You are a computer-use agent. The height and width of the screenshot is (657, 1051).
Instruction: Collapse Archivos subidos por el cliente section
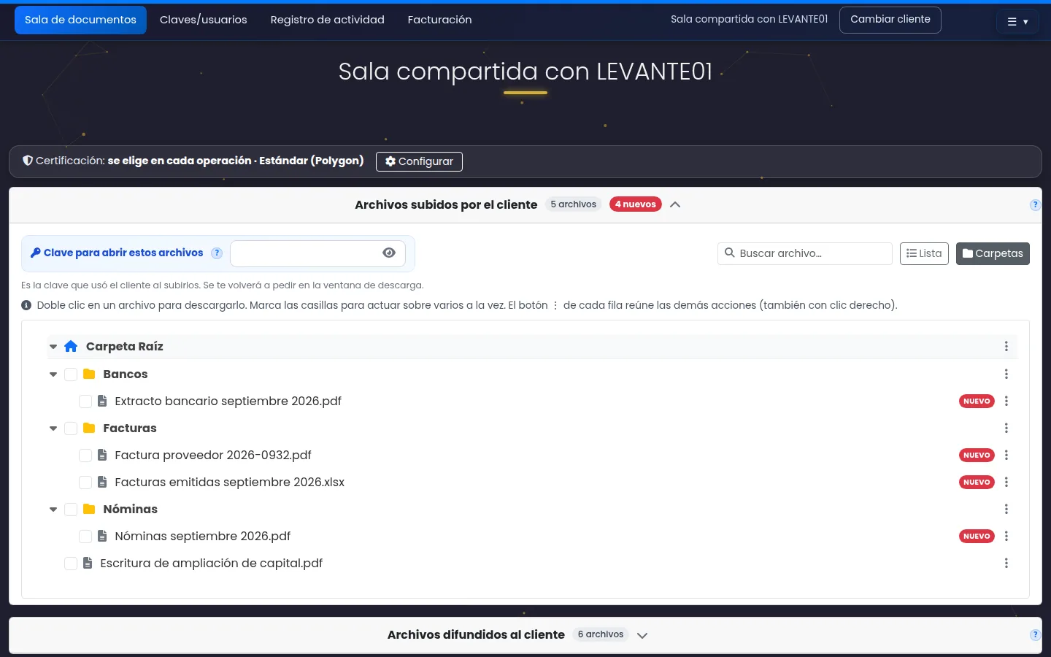click(675, 204)
